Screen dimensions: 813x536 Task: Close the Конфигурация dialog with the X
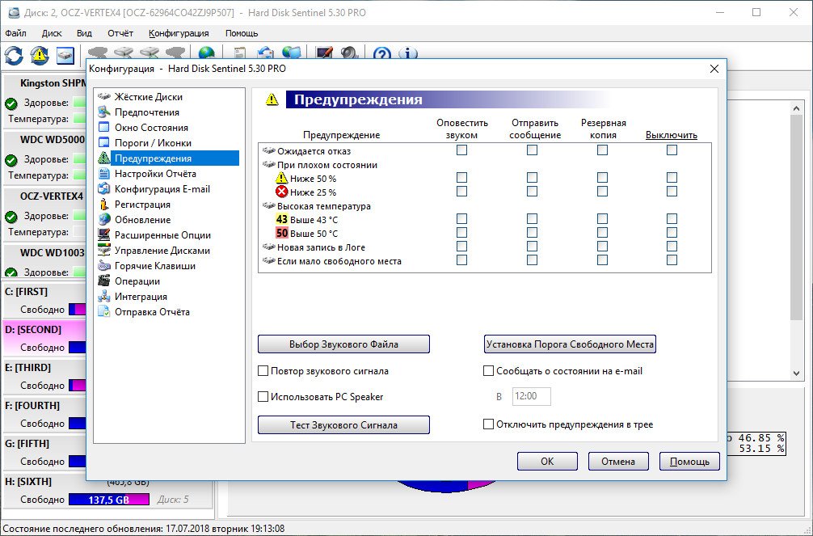point(714,69)
